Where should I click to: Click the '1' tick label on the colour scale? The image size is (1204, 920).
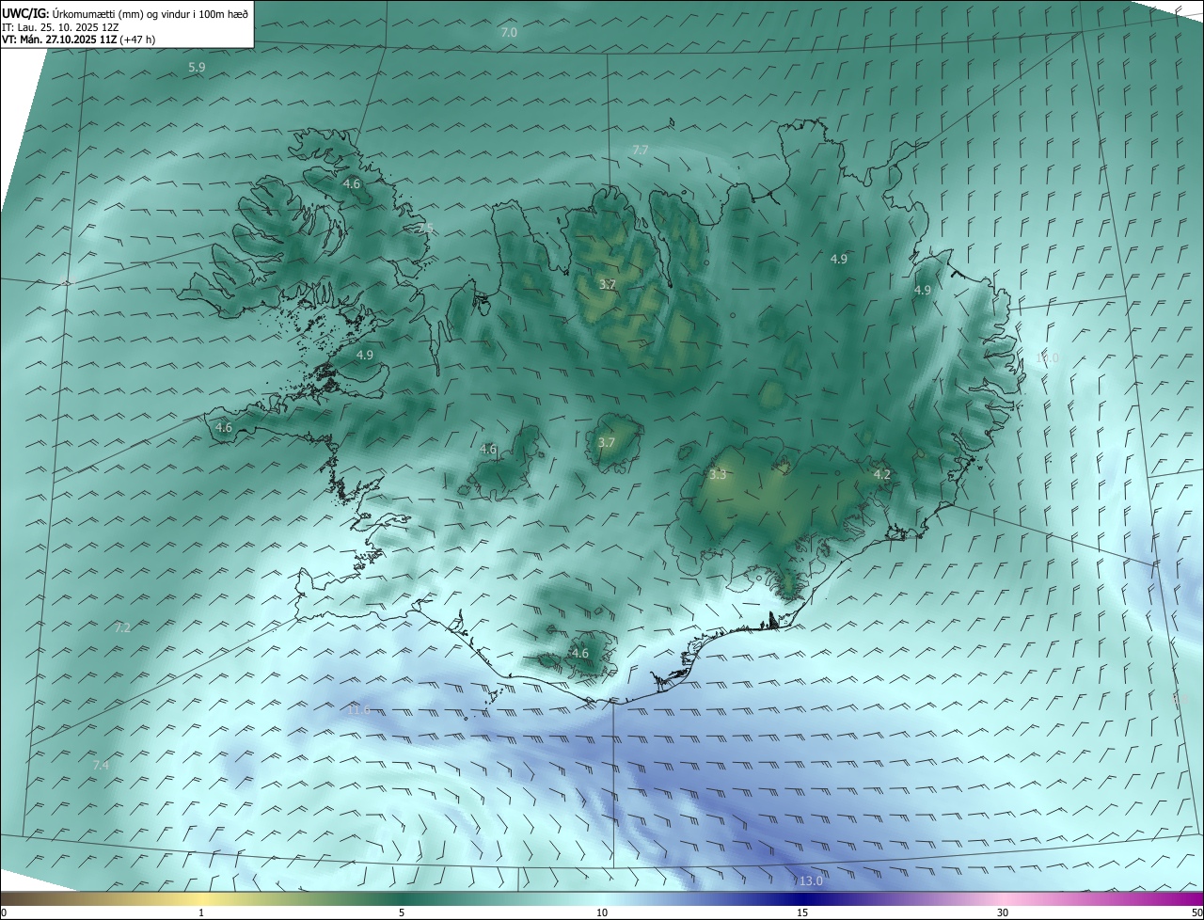point(201,912)
